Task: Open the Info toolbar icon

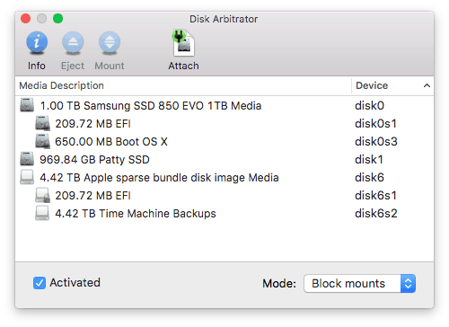Action: tap(37, 43)
